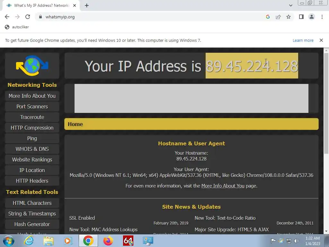Launch Internet Explorer from the taskbar
This screenshot has width=329, height=247.
[x=29, y=241]
